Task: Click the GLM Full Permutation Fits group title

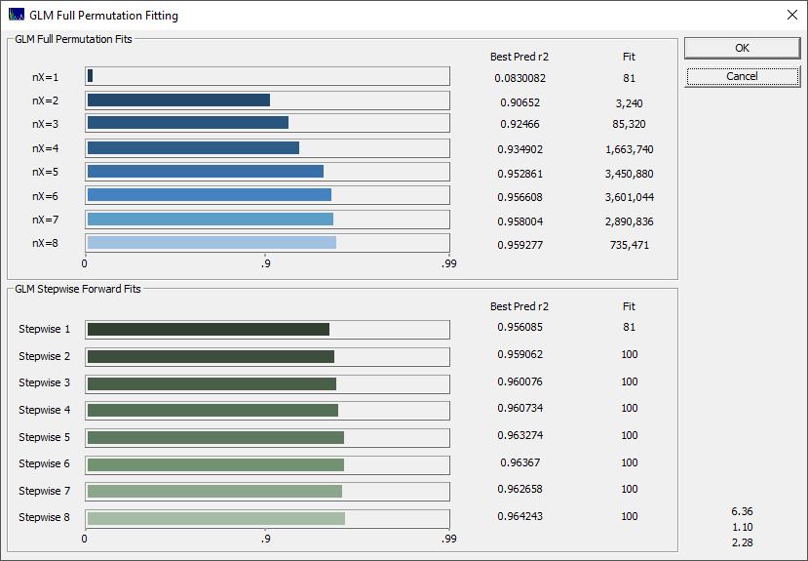Action: [x=73, y=39]
